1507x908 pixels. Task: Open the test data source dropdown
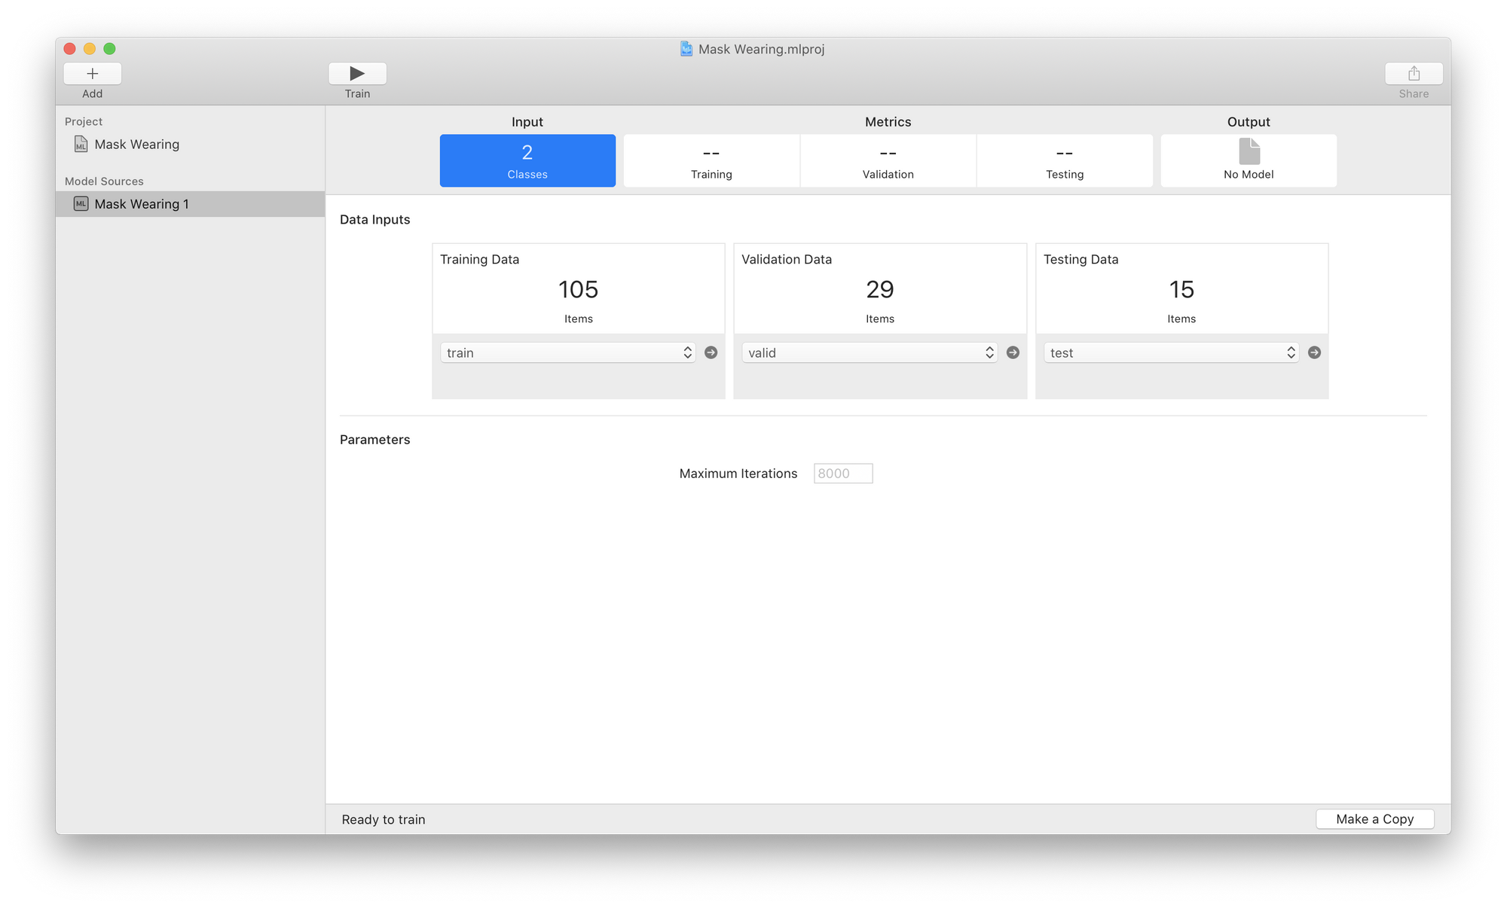coord(1170,352)
